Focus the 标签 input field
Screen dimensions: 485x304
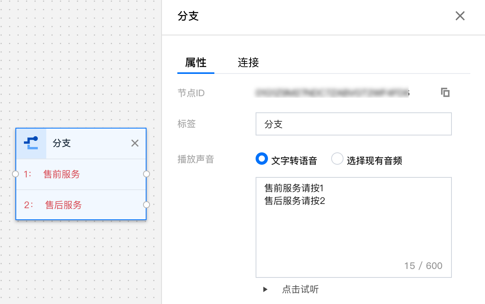(x=353, y=124)
